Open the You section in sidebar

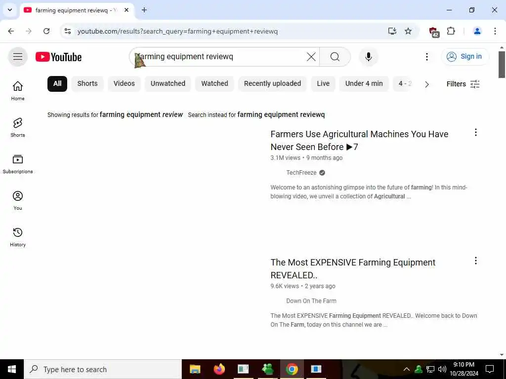coord(18,200)
